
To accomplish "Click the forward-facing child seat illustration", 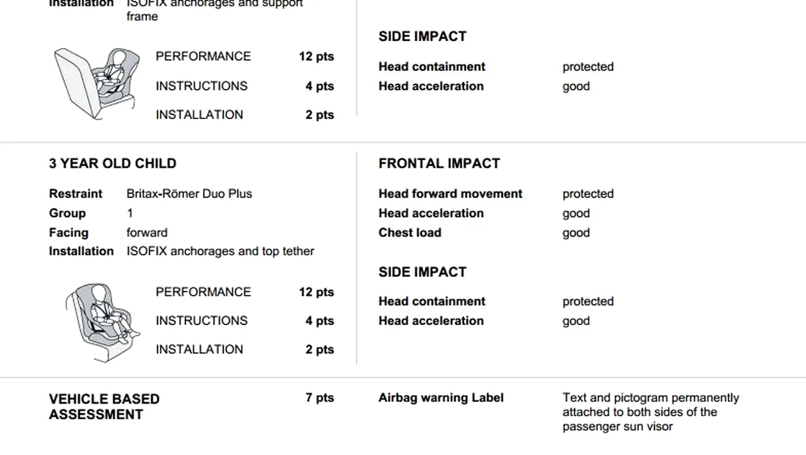I will coord(102,322).
